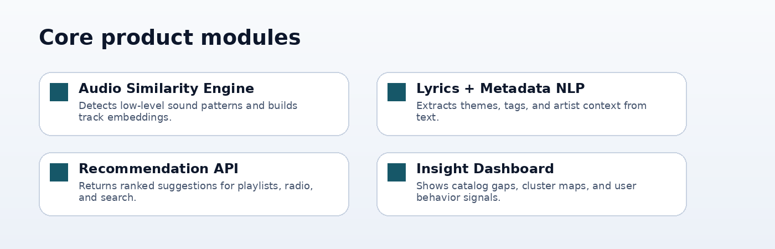Click the "and search." text line
The image size is (775, 249).
(107, 198)
